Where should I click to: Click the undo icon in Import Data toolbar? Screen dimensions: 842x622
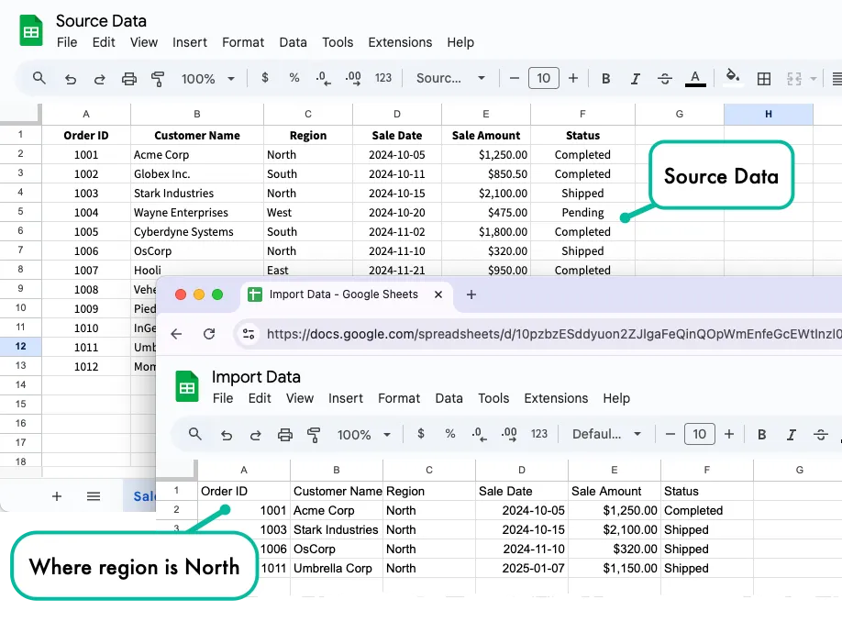coord(227,435)
